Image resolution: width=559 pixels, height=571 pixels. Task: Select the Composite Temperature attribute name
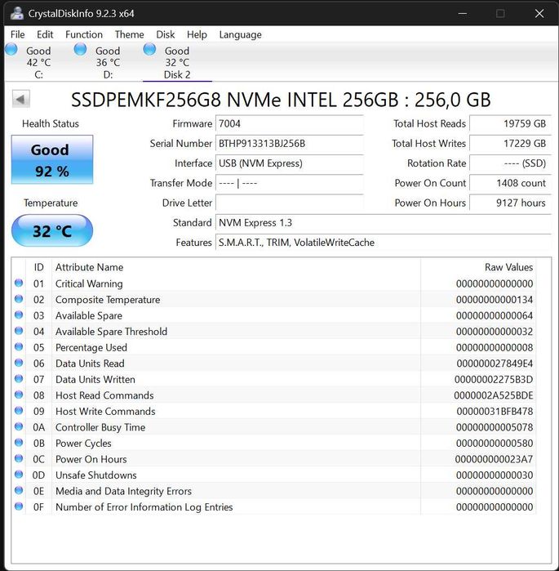108,300
